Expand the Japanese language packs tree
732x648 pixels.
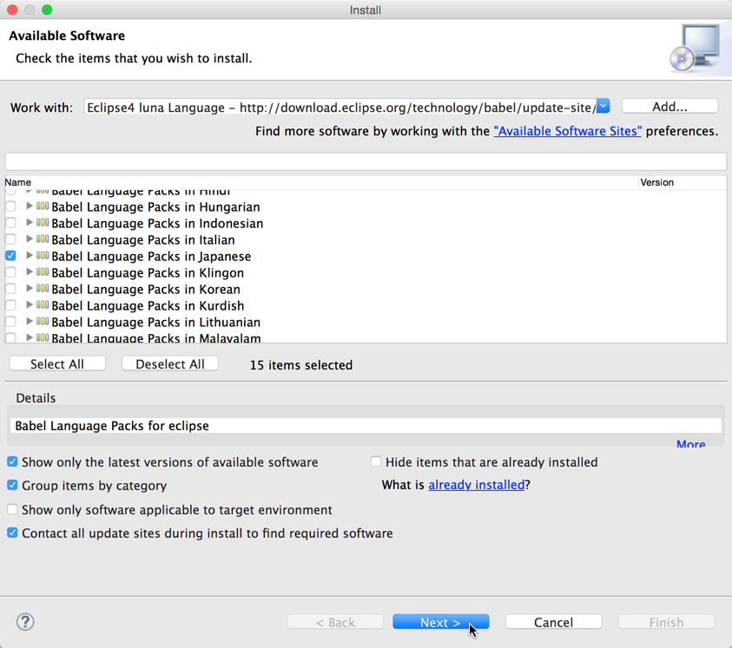pyautogui.click(x=30, y=255)
